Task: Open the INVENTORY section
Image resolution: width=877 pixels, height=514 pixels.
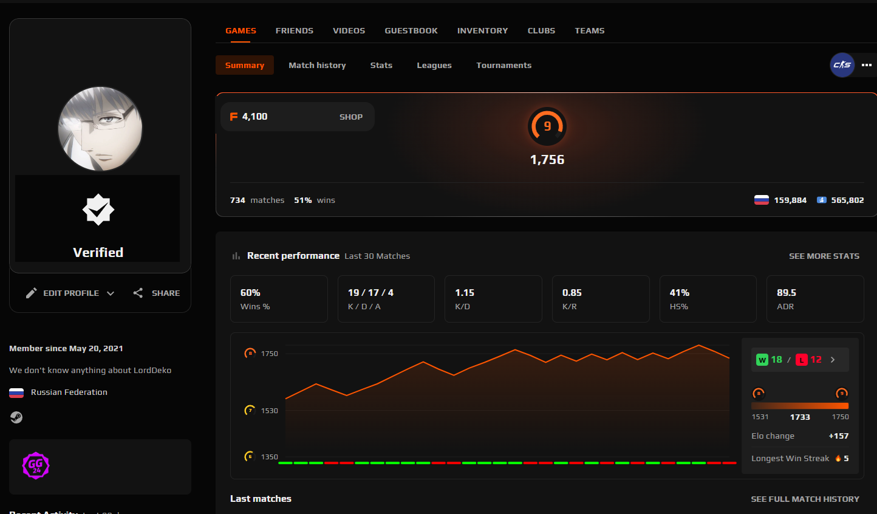Action: click(482, 30)
